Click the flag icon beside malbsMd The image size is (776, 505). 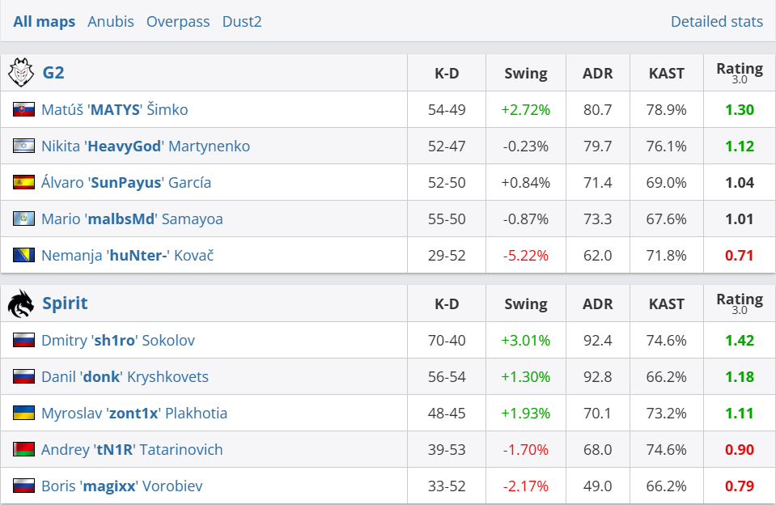(23, 219)
